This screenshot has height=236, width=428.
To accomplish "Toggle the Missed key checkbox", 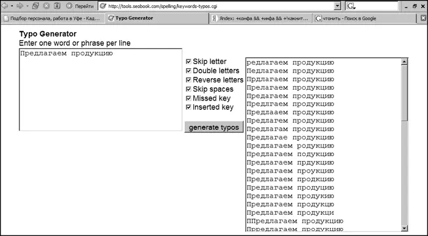I will (x=188, y=98).
